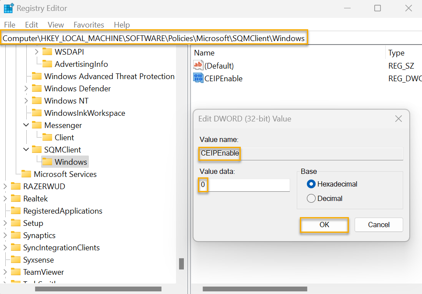Click OK to save the value
This screenshot has width=422, height=294.
324,225
